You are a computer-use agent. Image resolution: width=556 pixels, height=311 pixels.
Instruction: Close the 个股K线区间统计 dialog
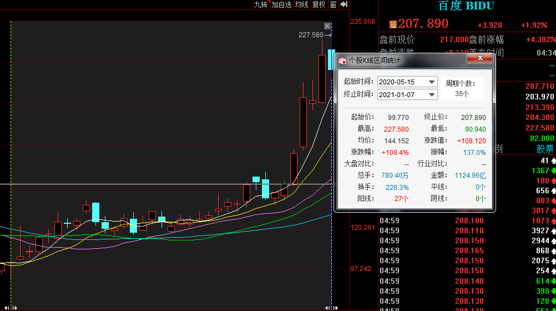point(480,58)
